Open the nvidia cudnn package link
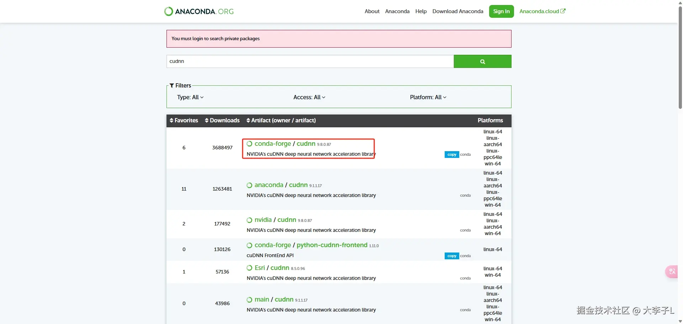 click(x=287, y=220)
